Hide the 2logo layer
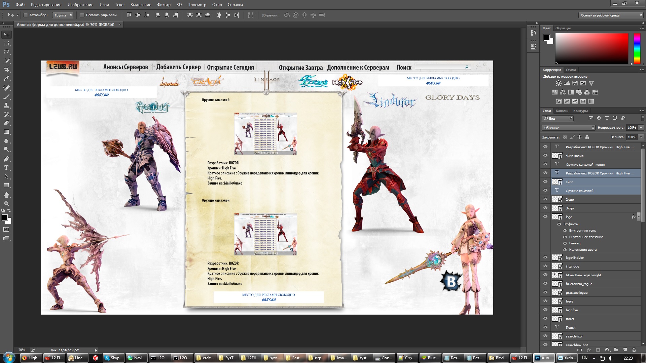This screenshot has width=646, height=363. (545, 199)
